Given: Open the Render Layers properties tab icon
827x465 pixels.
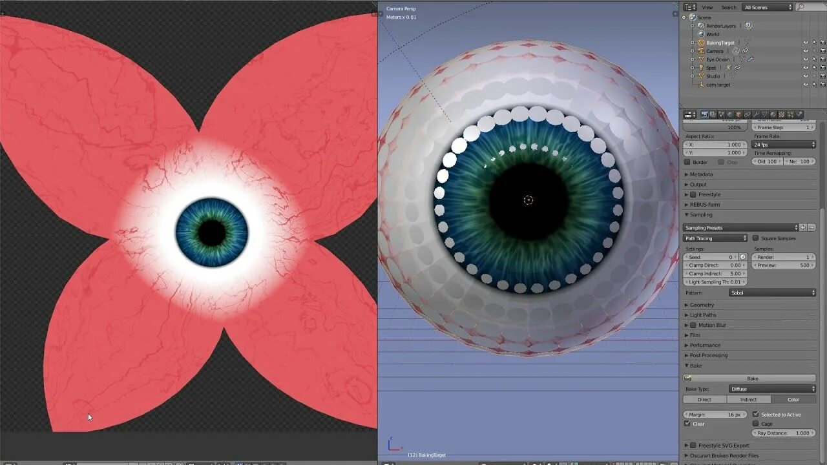Looking at the screenshot, I should click(713, 114).
